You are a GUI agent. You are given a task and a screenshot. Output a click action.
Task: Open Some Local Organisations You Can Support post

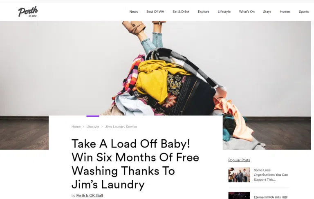pyautogui.click(x=271, y=175)
